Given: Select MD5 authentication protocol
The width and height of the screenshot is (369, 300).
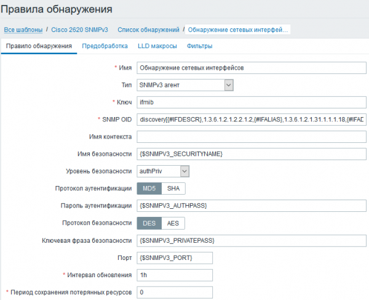Looking at the screenshot, I should [149, 189].
